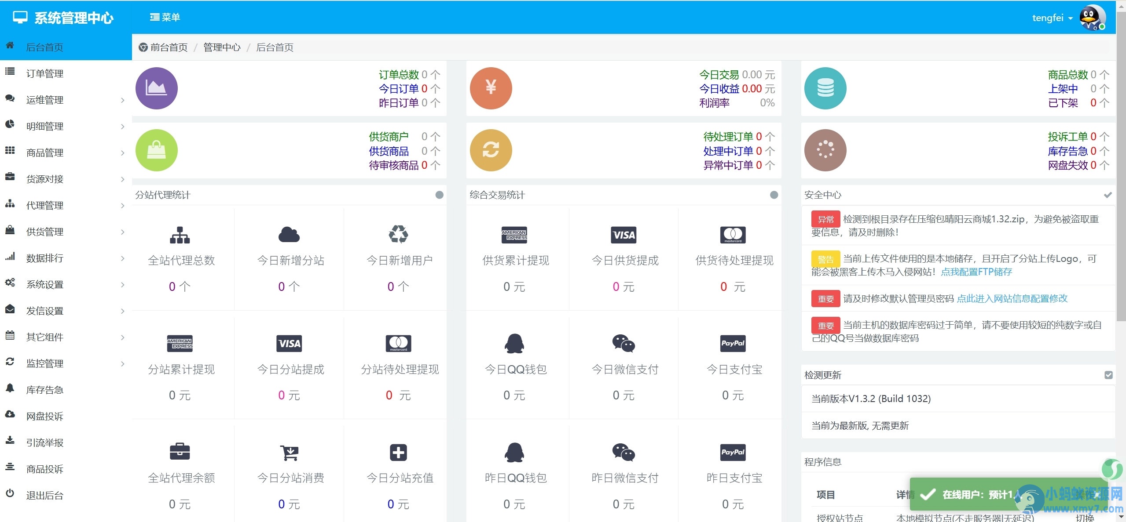The image size is (1126, 522).
Task: Click the 点我配置FTP储存 link
Action: tap(976, 272)
